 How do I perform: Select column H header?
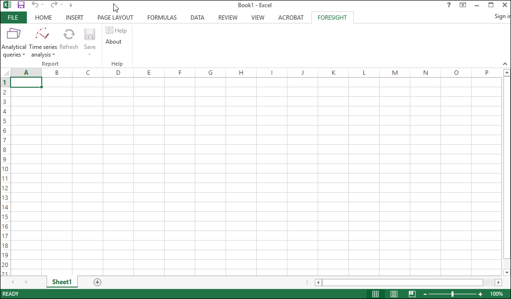coord(241,72)
